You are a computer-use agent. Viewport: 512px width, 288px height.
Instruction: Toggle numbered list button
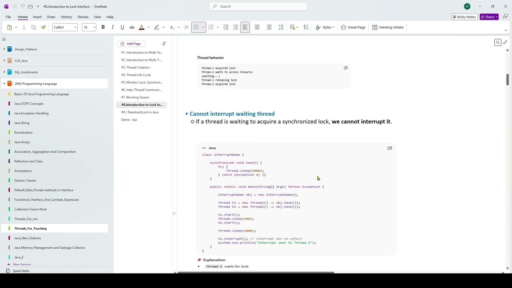[211, 27]
